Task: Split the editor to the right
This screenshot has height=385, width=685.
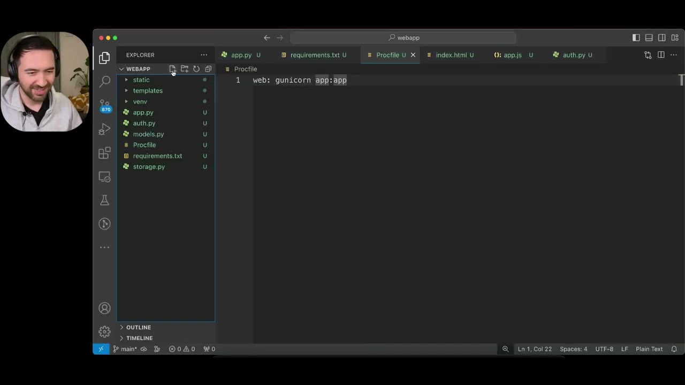Action: [x=661, y=55]
